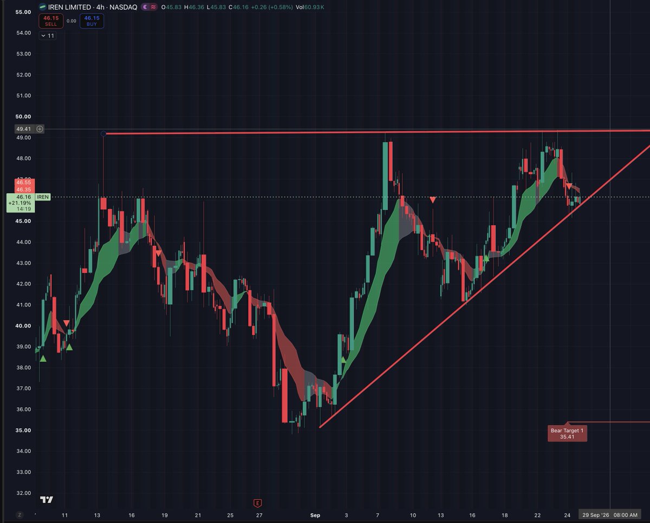
Task: Select the Bear Target 1 35.41 label
Action: click(x=567, y=433)
